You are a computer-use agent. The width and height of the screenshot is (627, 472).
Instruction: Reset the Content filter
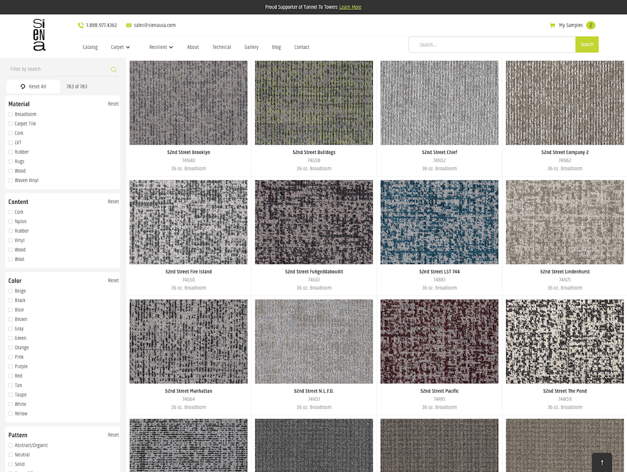(x=113, y=201)
